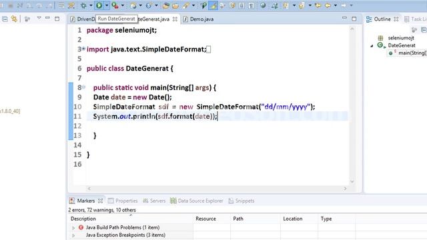Minimize the editor area
This screenshot has width=427, height=240.
click(x=344, y=18)
